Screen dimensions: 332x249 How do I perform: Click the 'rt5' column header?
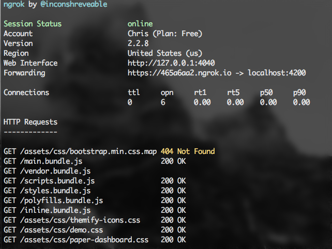[x=233, y=92]
